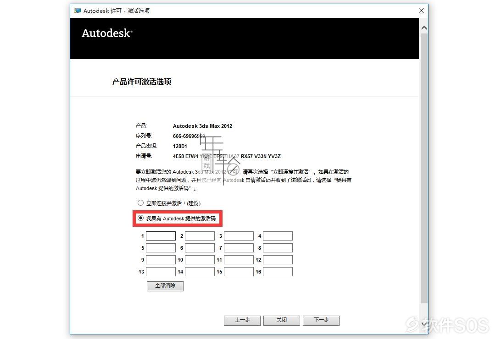Click activation code input field 1
The image size is (496, 339).
click(x=161, y=236)
